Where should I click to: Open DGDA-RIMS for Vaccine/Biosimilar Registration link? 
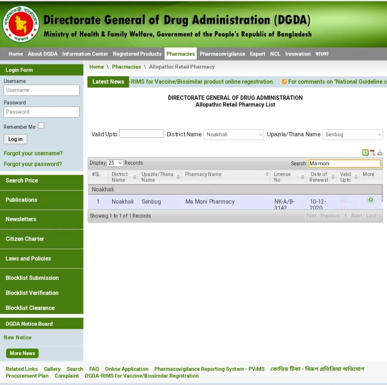click(142, 376)
